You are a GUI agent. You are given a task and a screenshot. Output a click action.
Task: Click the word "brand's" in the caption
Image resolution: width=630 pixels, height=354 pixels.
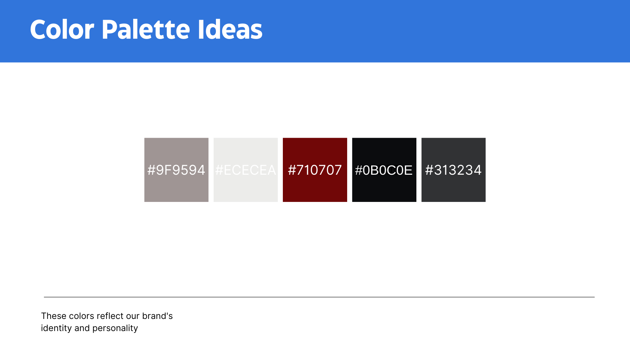point(157,316)
